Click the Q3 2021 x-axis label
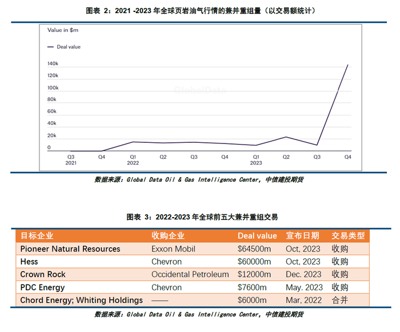The height and width of the screenshot is (332, 400). [x=71, y=160]
